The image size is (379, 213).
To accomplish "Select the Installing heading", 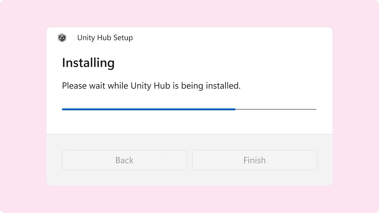I will coord(88,62).
